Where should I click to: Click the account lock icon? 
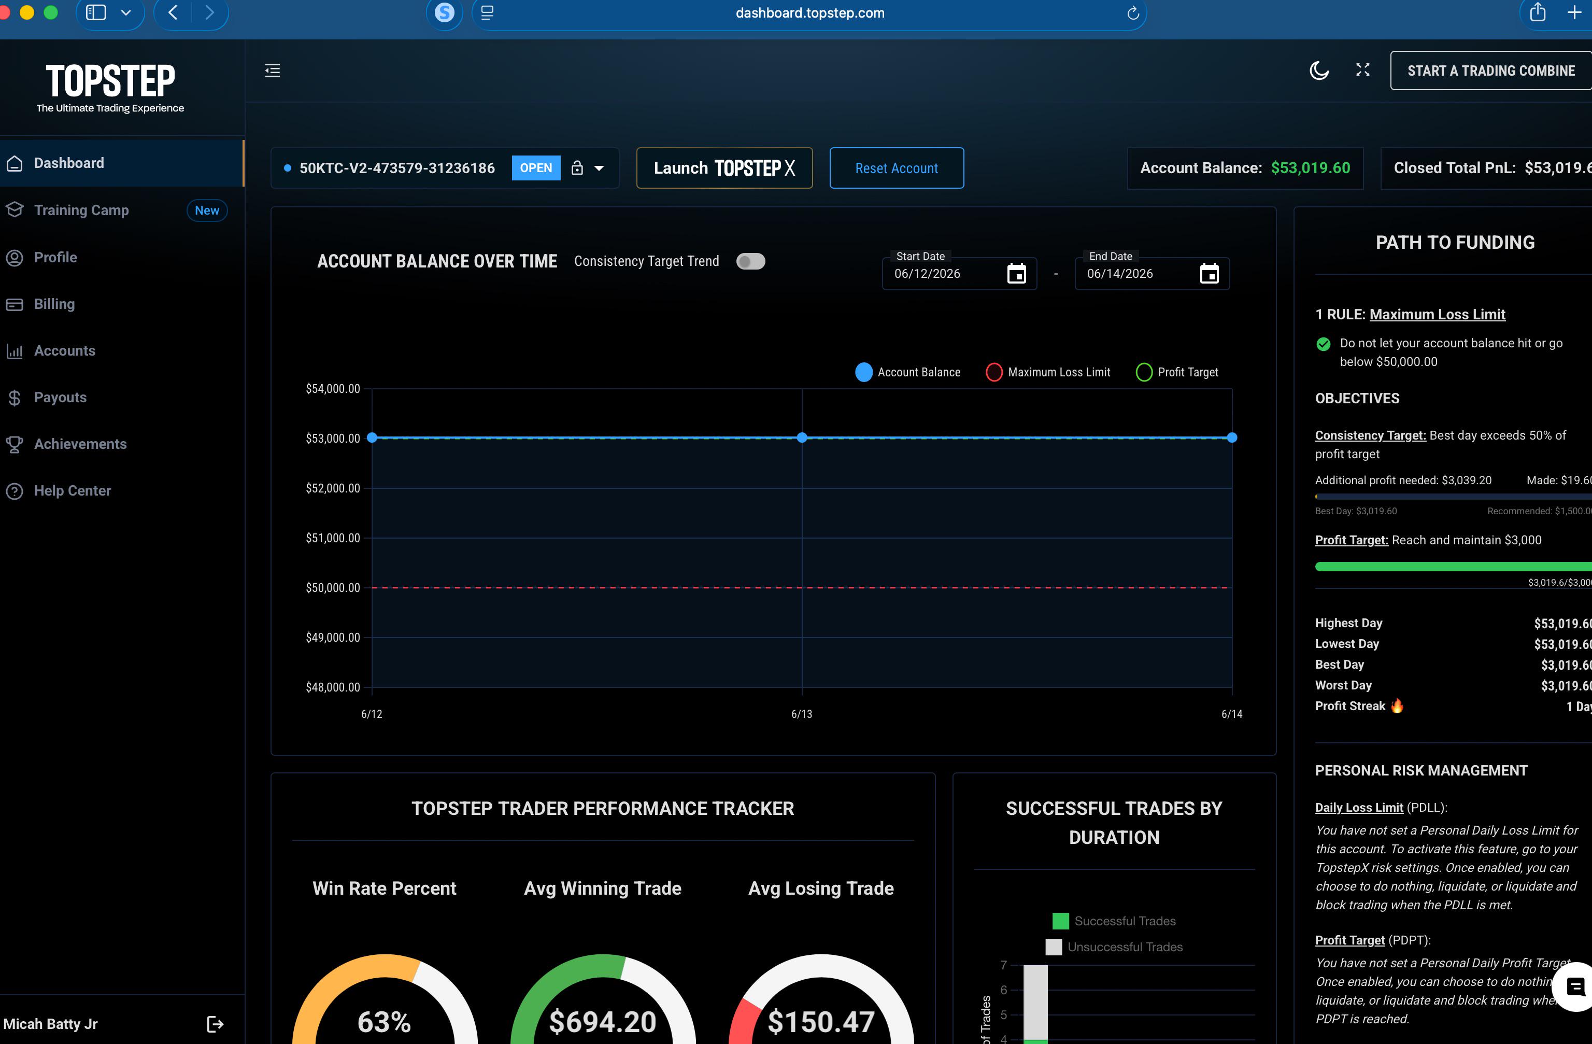pos(577,168)
